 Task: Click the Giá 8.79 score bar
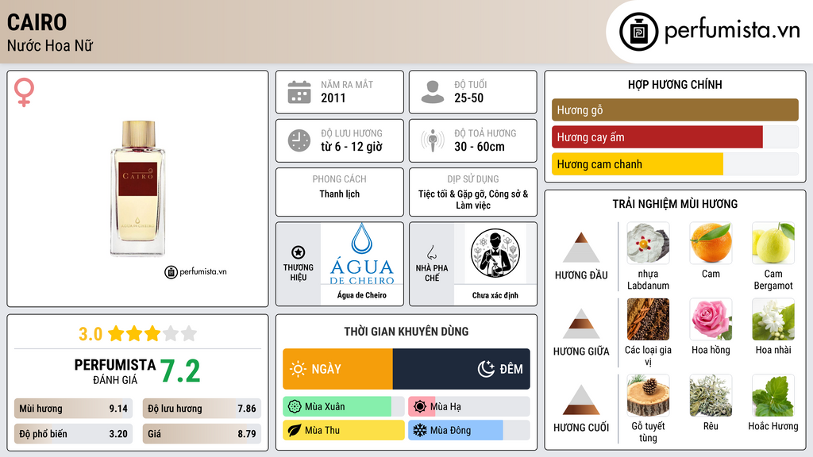(x=202, y=434)
